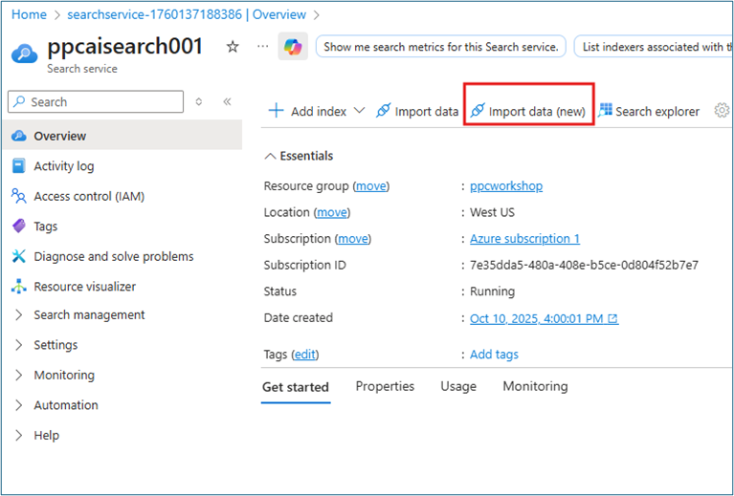Switch to the Usage tab
The image size is (734, 496).
[458, 386]
